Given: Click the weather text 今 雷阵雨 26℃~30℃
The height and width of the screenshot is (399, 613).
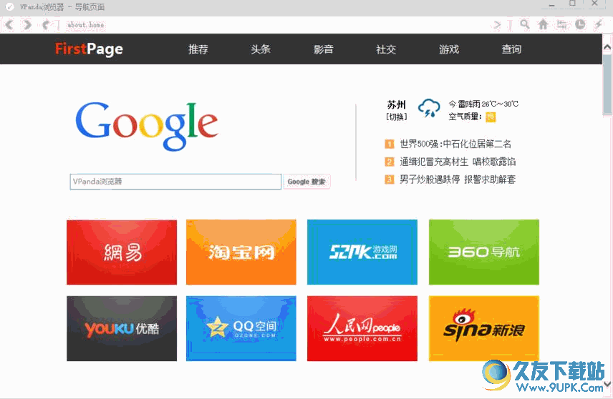Looking at the screenshot, I should [x=483, y=104].
